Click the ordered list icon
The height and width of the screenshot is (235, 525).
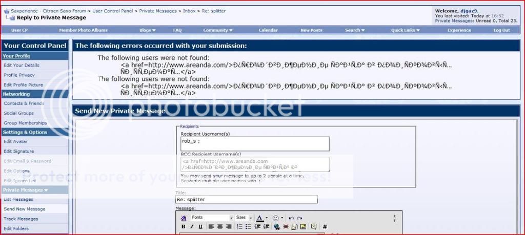pyautogui.click(x=239, y=227)
